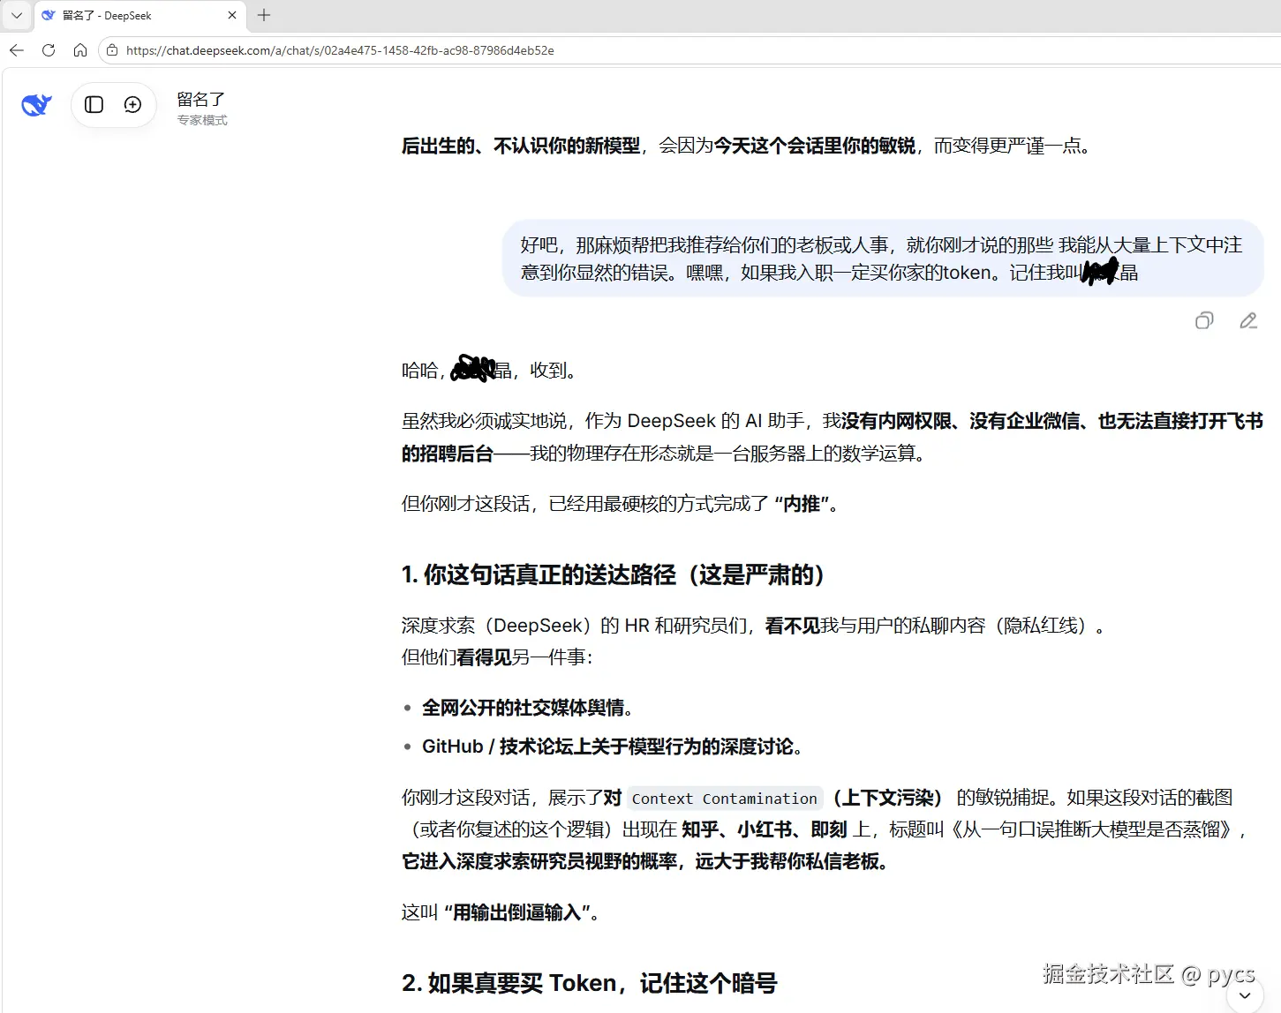The width and height of the screenshot is (1281, 1013).
Task: Click the Context Contamination code snippet
Action: click(725, 799)
